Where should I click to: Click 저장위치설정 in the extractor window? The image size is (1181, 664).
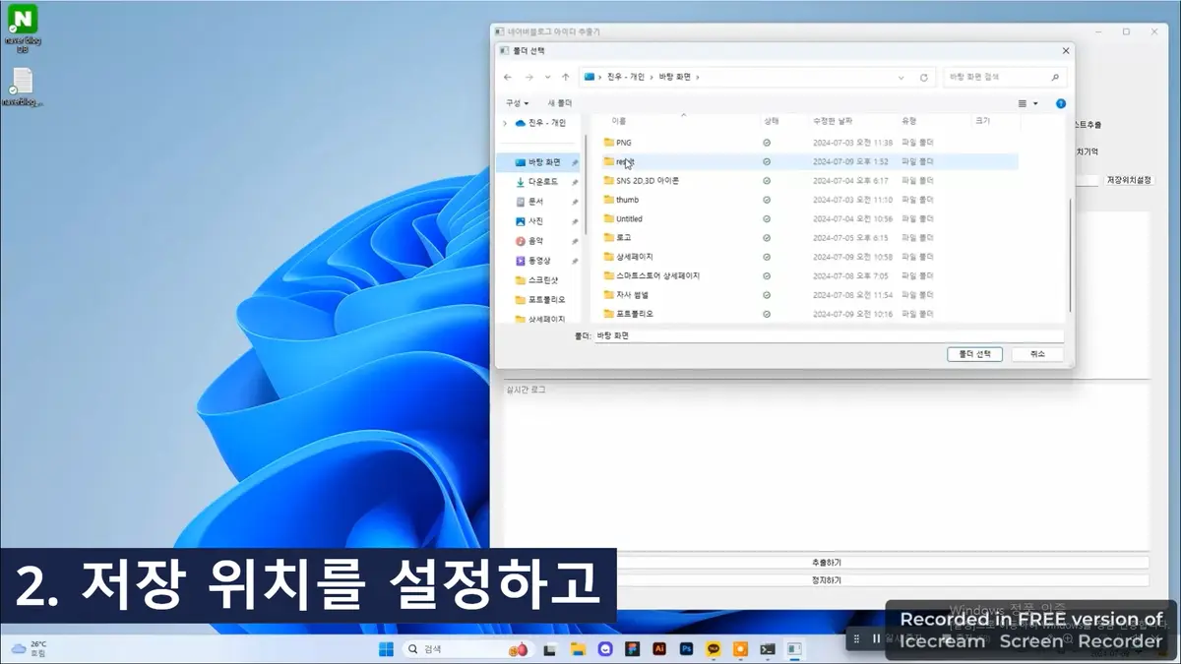1129,181
